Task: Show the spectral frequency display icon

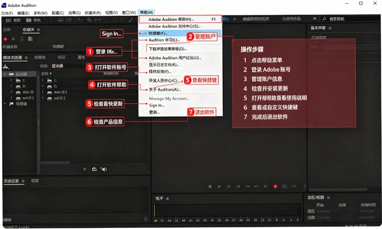Action: point(61,20)
